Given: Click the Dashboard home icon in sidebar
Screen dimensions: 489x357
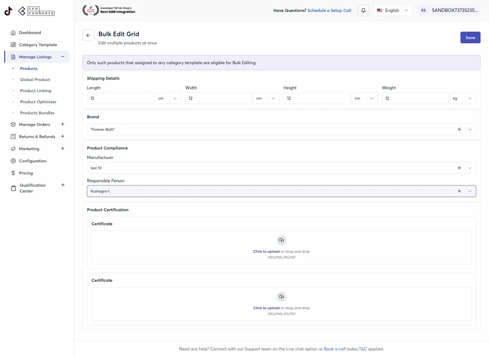Looking at the screenshot, I should tap(13, 33).
